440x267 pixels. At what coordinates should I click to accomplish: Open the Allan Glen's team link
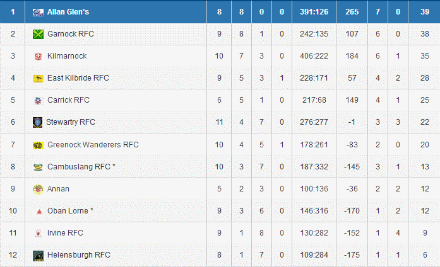pyautogui.click(x=68, y=12)
